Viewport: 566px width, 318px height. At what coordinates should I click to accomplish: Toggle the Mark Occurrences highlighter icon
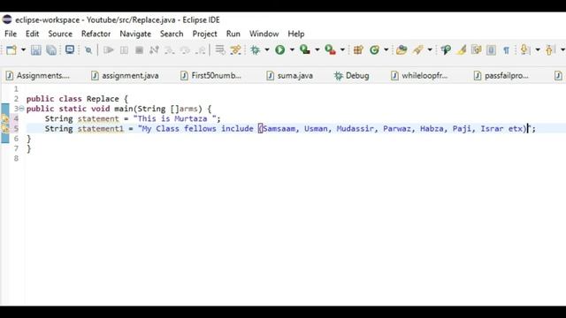pyautogui.click(x=462, y=49)
